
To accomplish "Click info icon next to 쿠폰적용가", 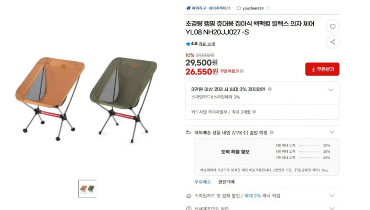I will coord(242,71).
